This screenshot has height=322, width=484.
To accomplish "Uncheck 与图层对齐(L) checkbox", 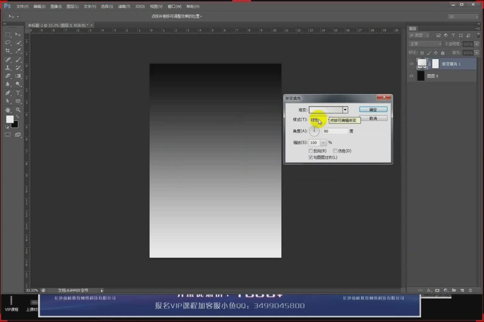I will 311,157.
